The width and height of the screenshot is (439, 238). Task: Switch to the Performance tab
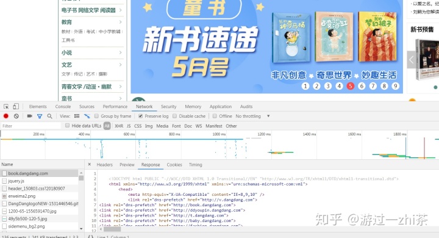(115, 107)
